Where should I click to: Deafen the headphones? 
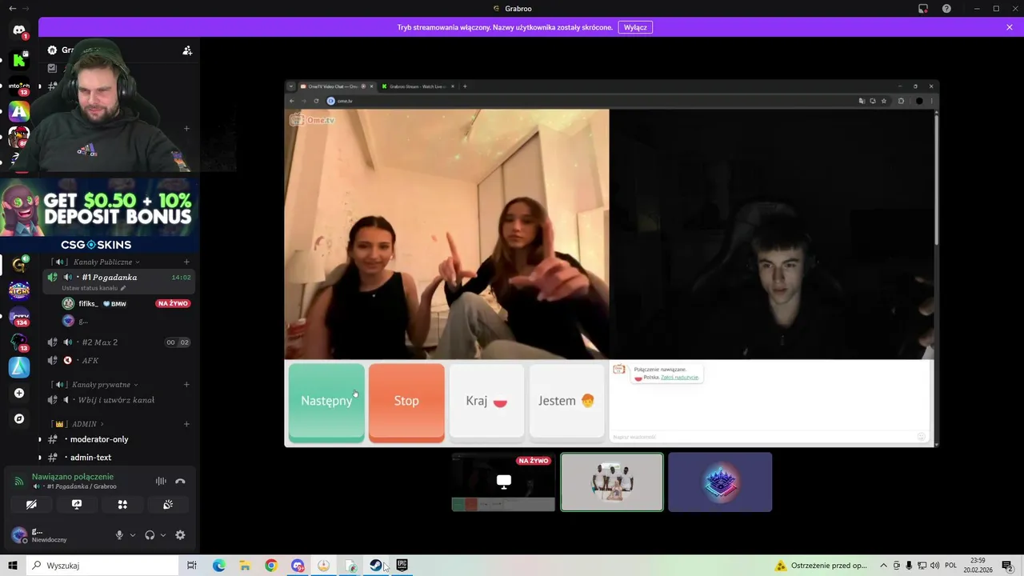150,535
